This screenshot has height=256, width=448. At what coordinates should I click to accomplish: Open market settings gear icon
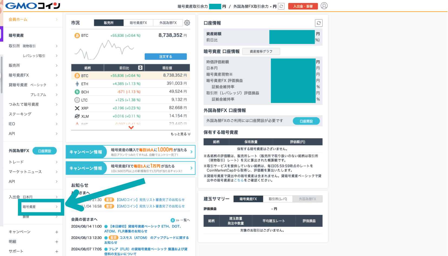[187, 23]
